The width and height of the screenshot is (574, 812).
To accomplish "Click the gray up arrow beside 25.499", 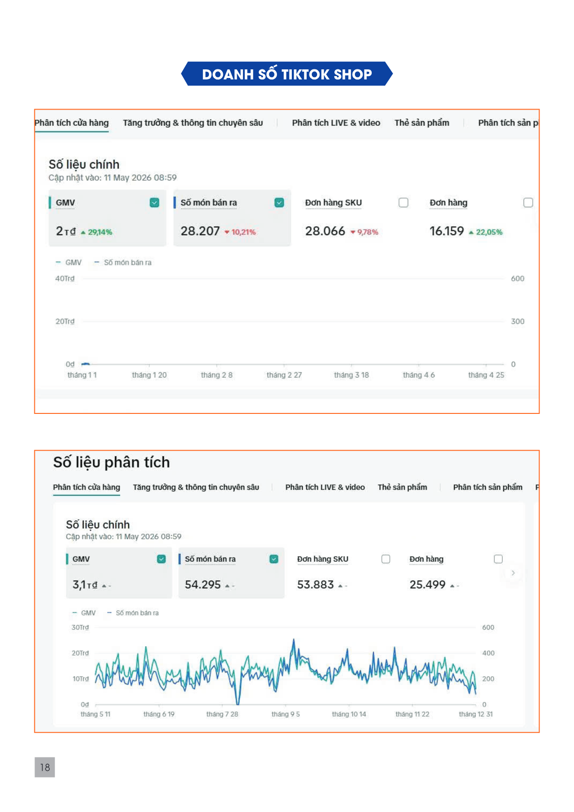I will click(452, 586).
